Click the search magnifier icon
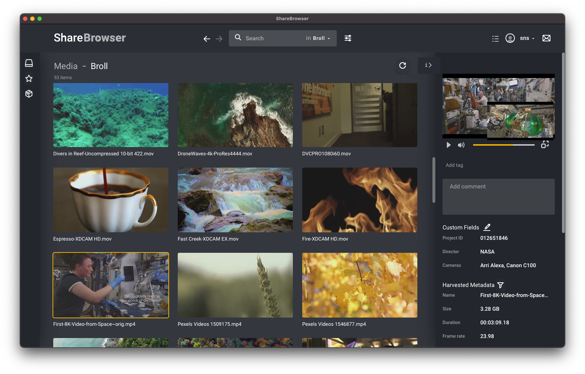Viewport: 585px width, 374px height. pyautogui.click(x=238, y=37)
